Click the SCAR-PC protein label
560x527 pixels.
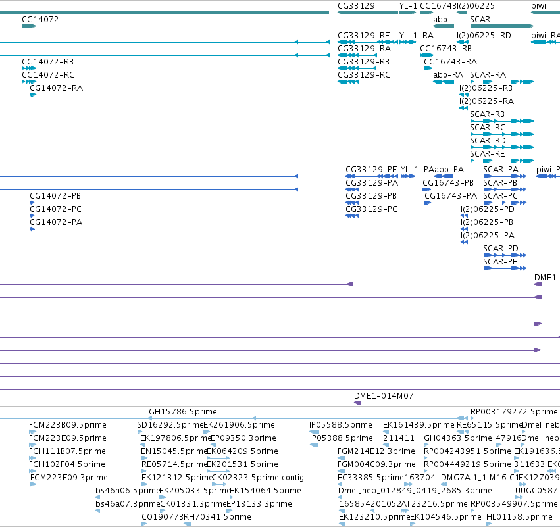click(x=500, y=196)
